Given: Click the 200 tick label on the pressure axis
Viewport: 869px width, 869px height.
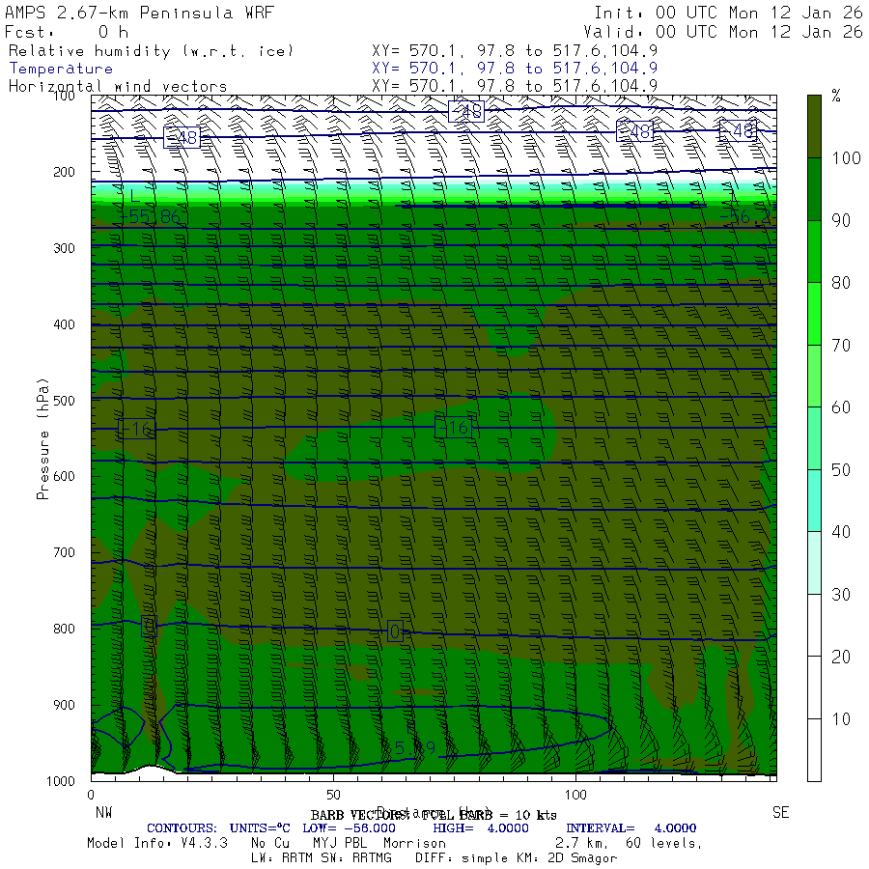Looking at the screenshot, I should tap(64, 172).
